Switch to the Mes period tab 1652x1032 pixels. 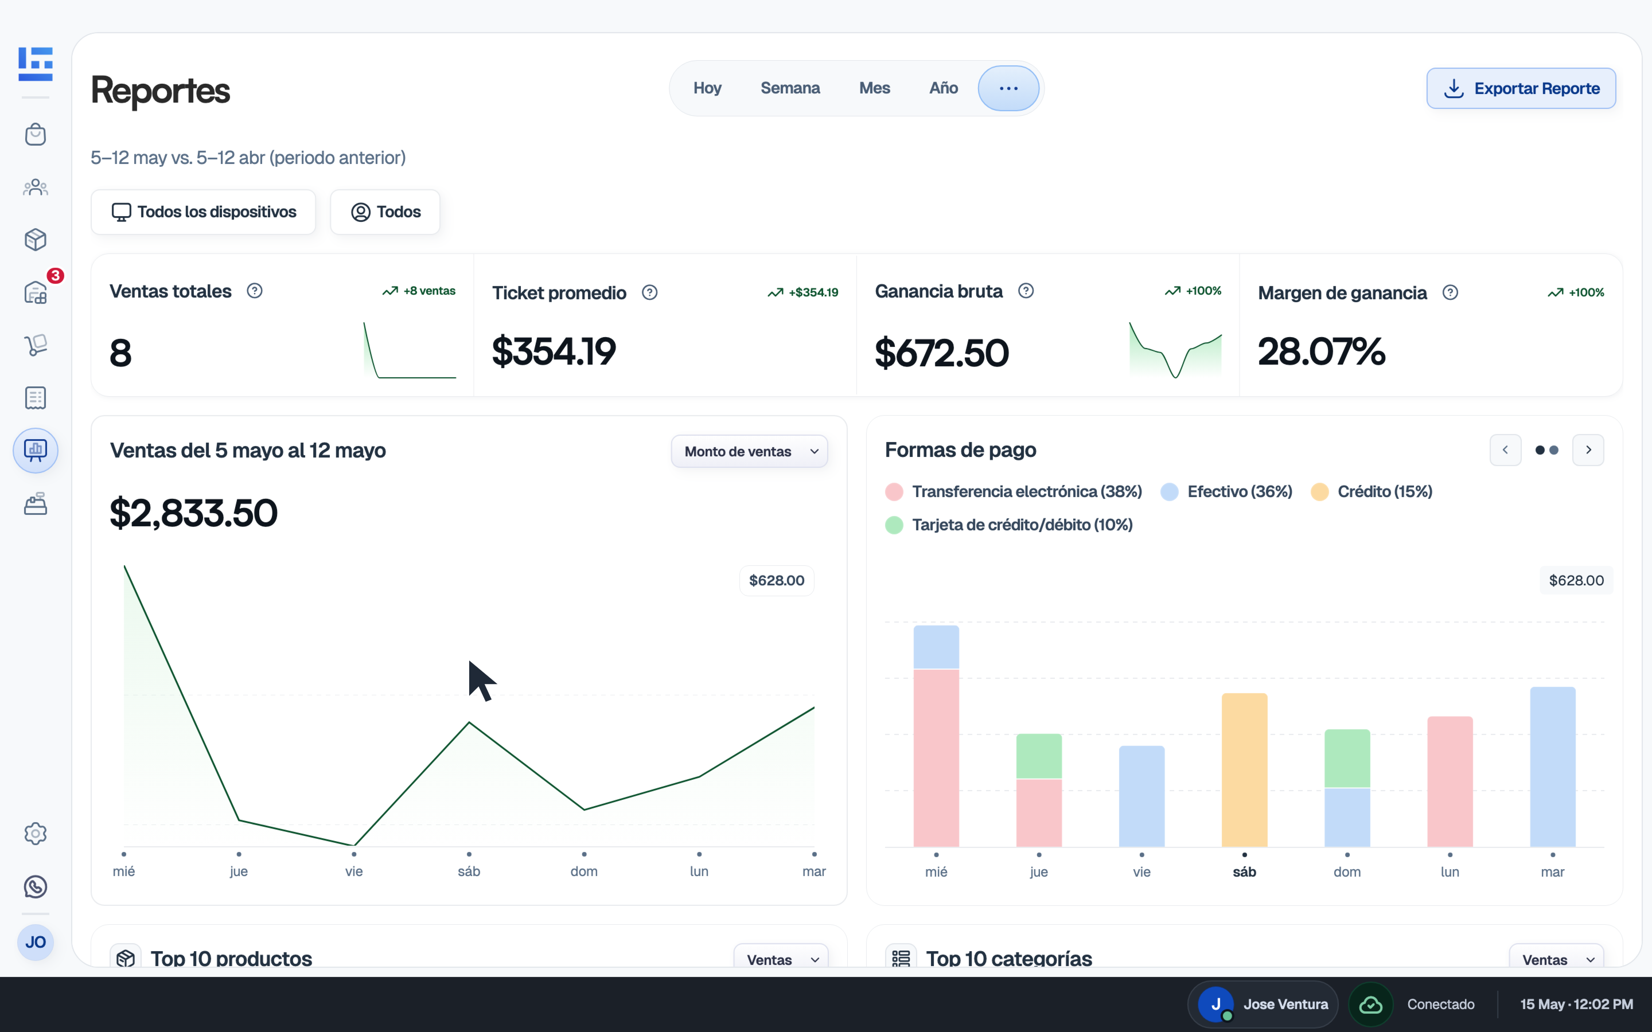[x=874, y=88]
